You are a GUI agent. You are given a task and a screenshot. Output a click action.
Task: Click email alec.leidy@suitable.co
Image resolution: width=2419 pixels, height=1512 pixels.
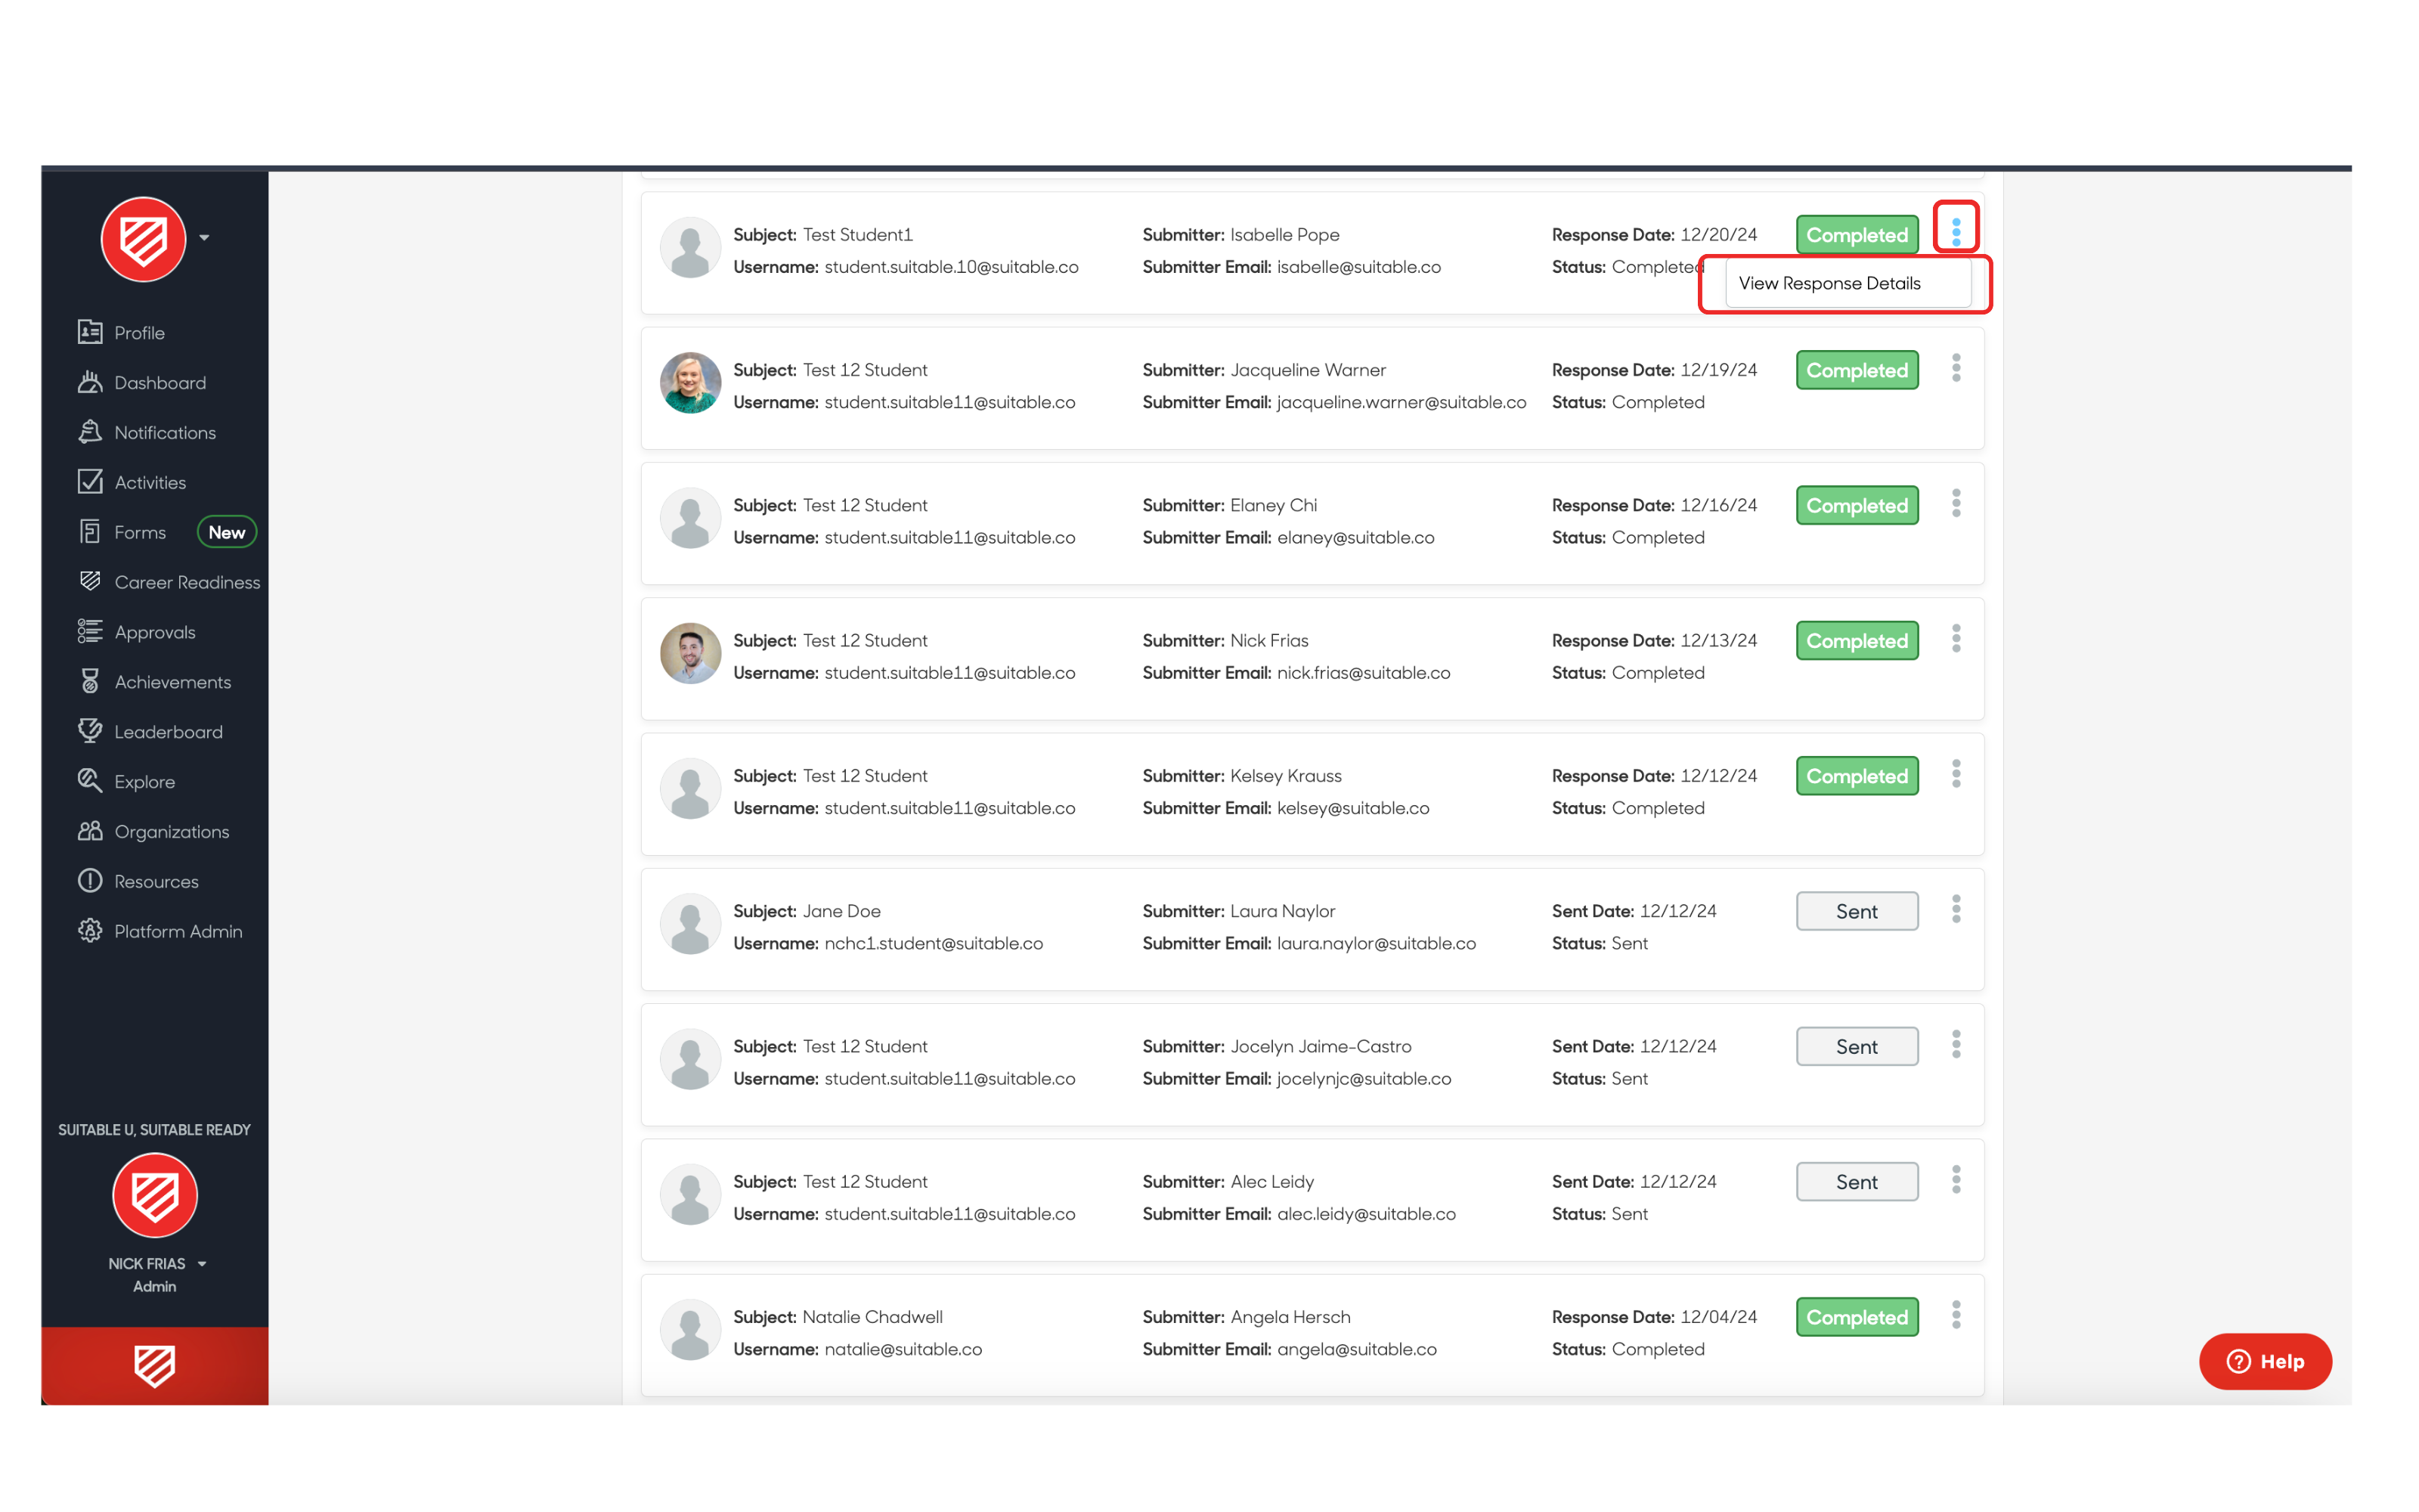click(x=1367, y=1214)
